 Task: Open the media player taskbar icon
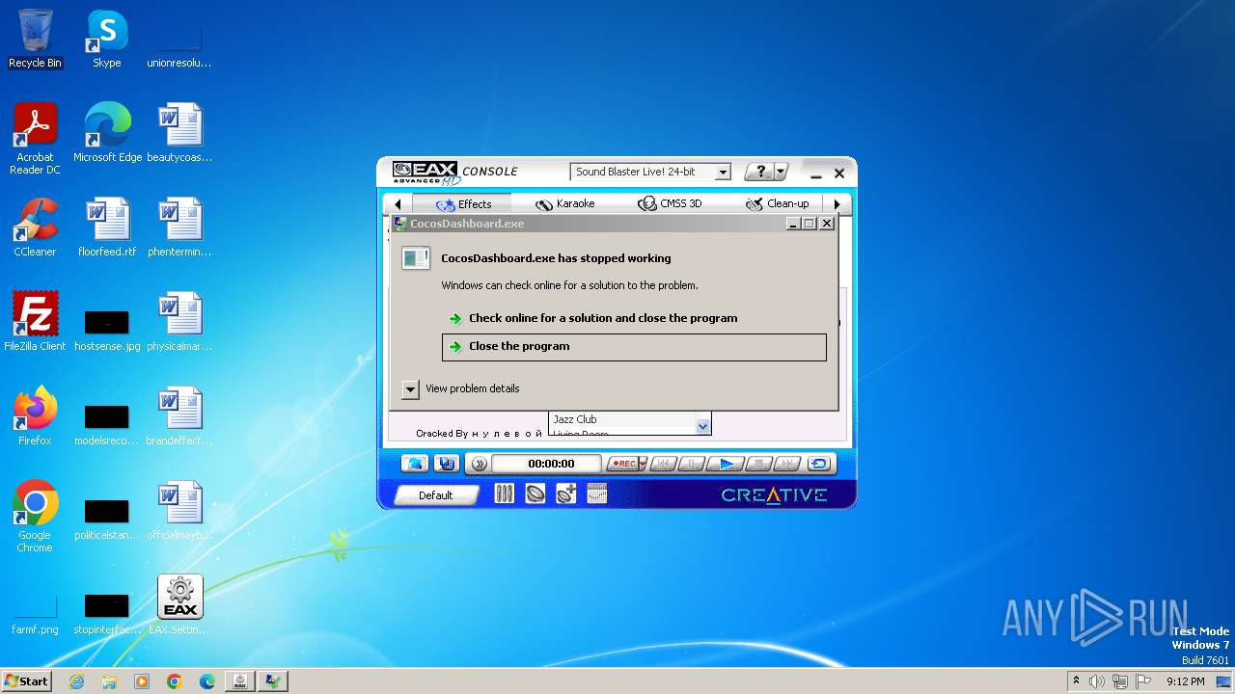(142, 681)
